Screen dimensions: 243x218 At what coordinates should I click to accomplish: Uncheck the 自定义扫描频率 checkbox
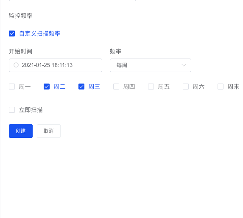tap(12, 34)
